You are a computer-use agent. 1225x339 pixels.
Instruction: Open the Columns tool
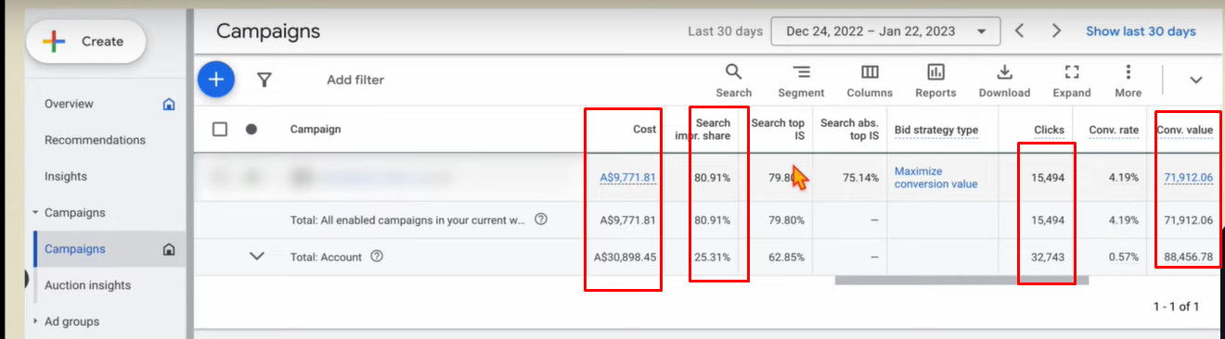870,81
